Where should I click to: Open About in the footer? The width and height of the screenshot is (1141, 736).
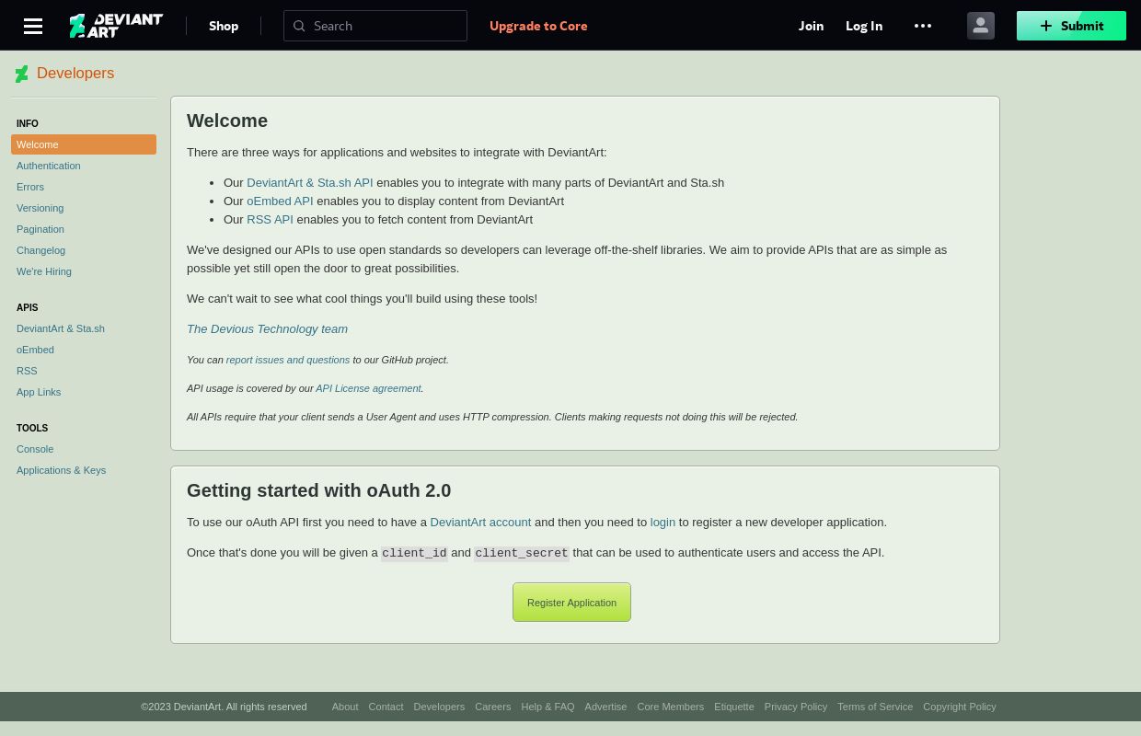click(345, 707)
